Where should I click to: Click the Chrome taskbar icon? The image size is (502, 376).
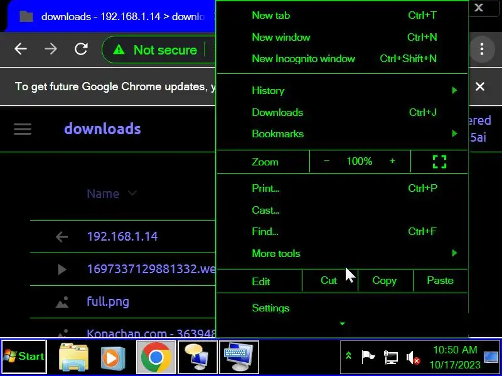pyautogui.click(x=156, y=357)
